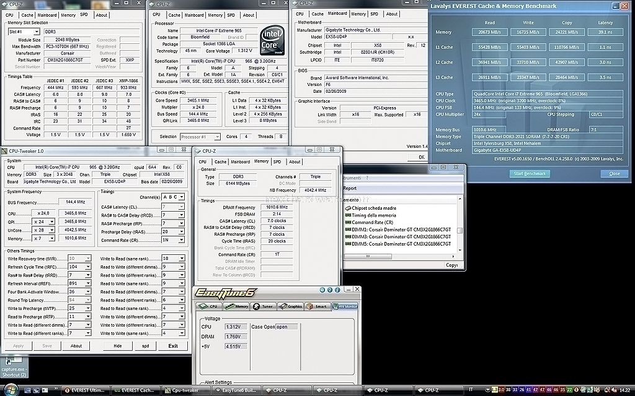
Task: Switch to the EVEREST Cache taskbar button
Action: 135,390
